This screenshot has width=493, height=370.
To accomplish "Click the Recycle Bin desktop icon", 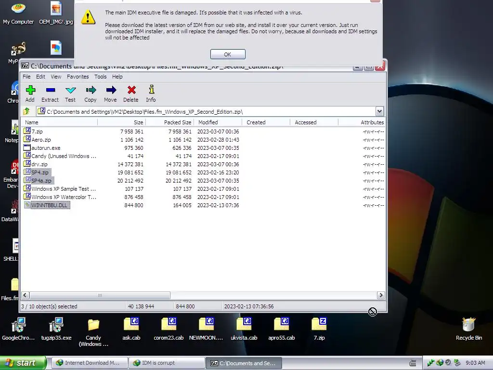I will pos(469,329).
